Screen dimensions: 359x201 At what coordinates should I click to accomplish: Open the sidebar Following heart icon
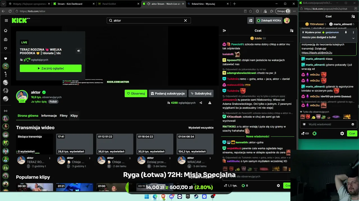coord(6,48)
